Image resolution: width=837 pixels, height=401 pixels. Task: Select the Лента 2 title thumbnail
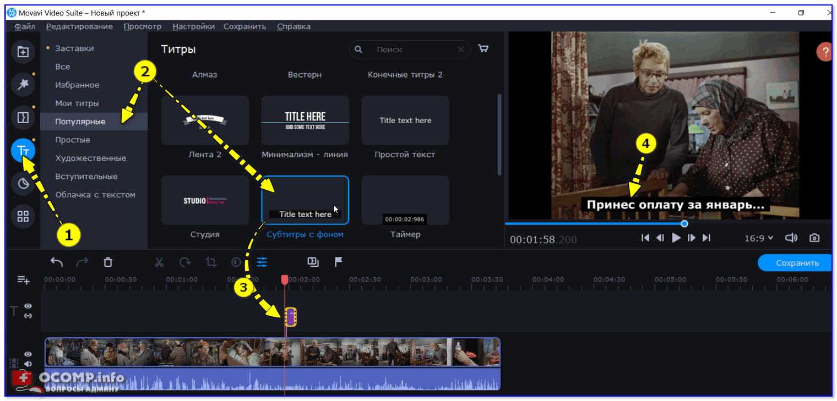point(205,120)
